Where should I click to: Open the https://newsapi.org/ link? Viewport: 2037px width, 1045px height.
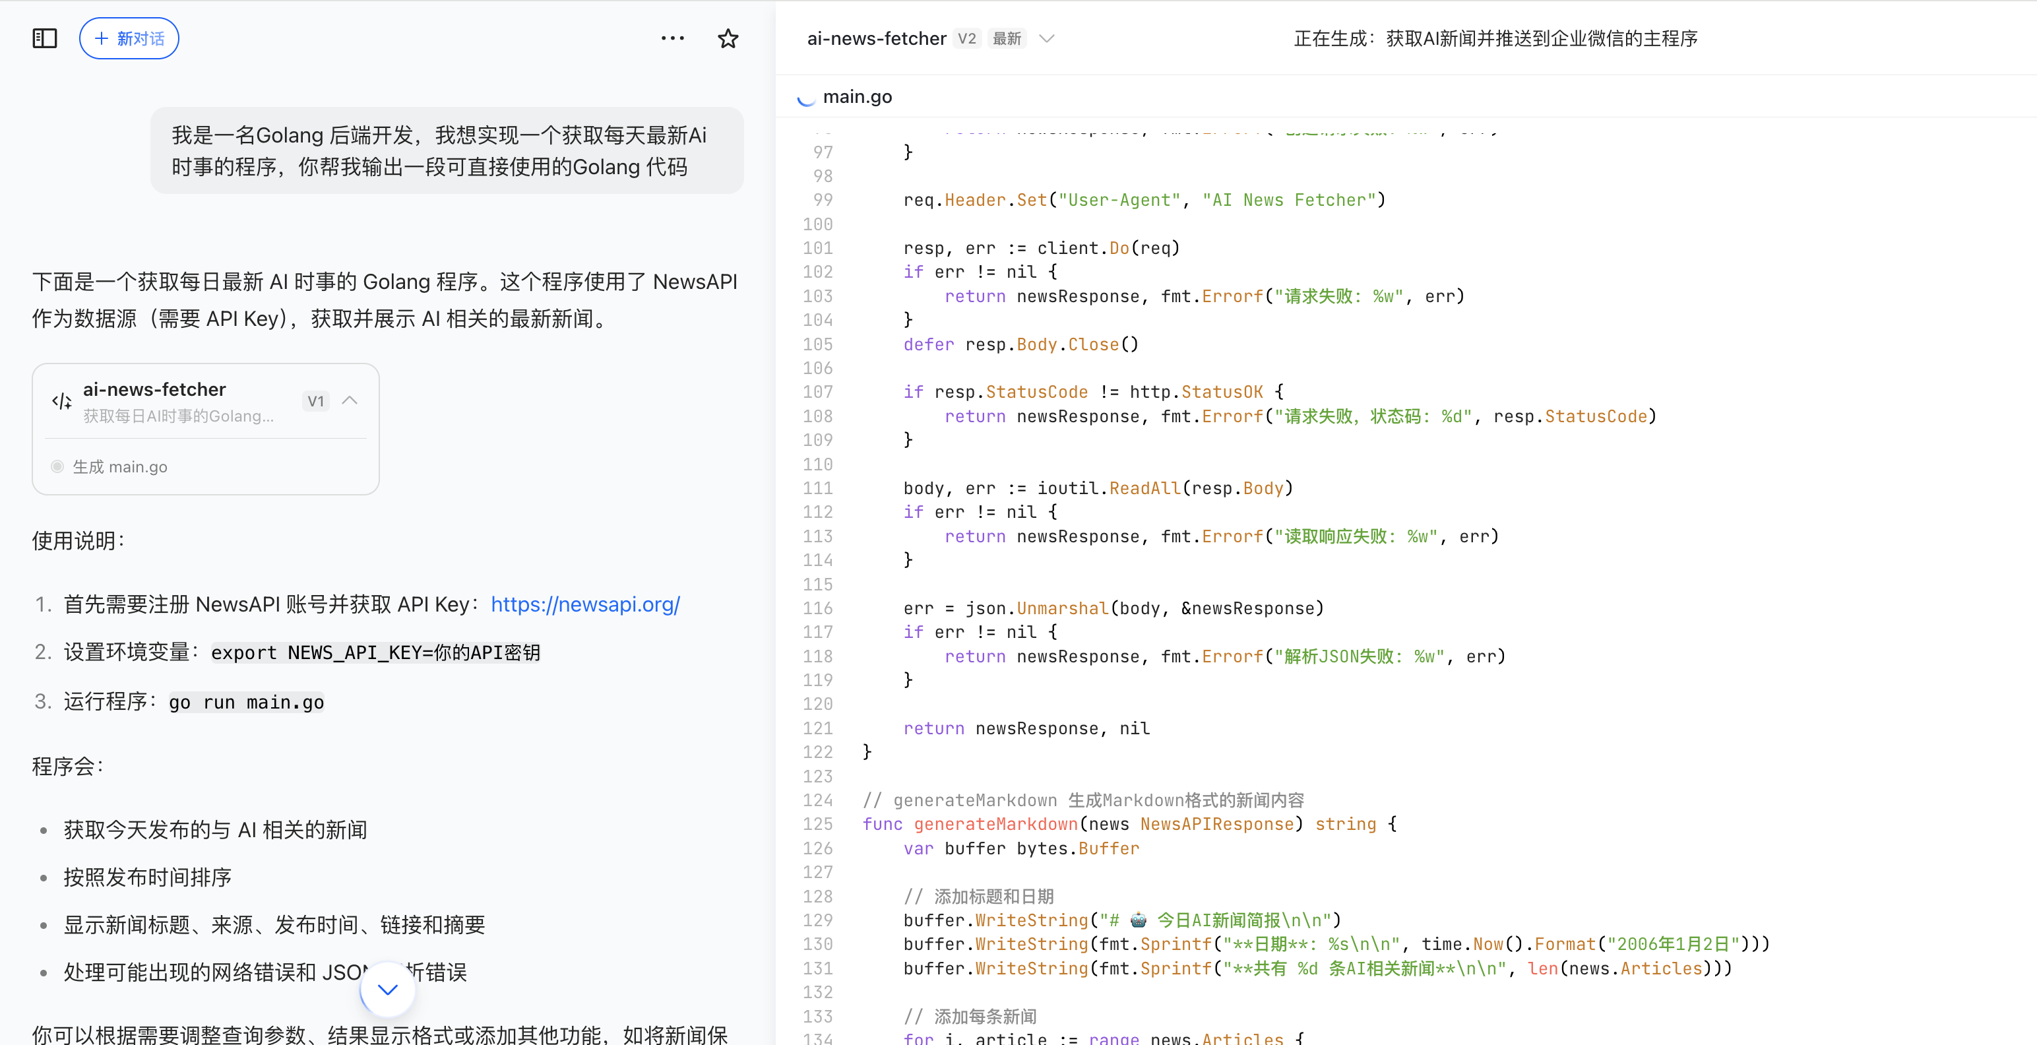585,604
